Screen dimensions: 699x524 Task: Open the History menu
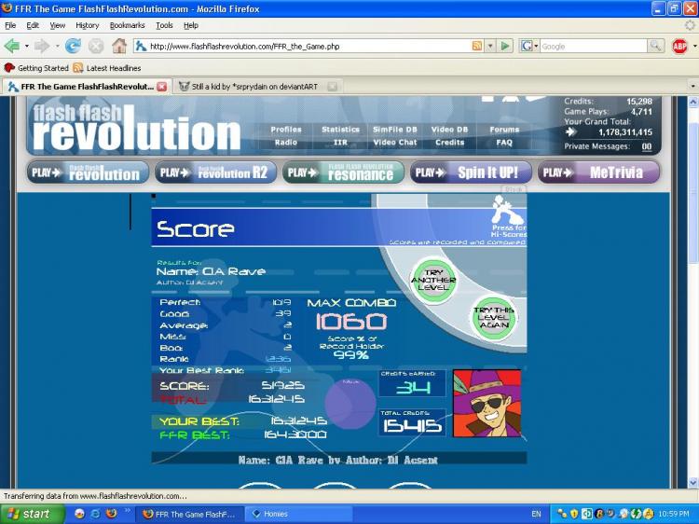tap(88, 25)
